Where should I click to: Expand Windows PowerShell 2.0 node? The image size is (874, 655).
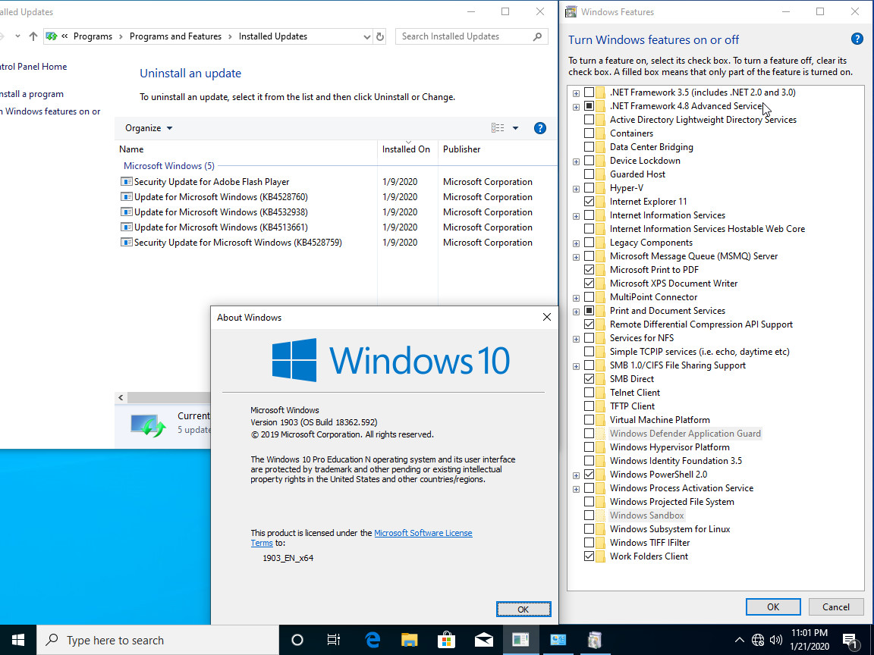(x=577, y=475)
